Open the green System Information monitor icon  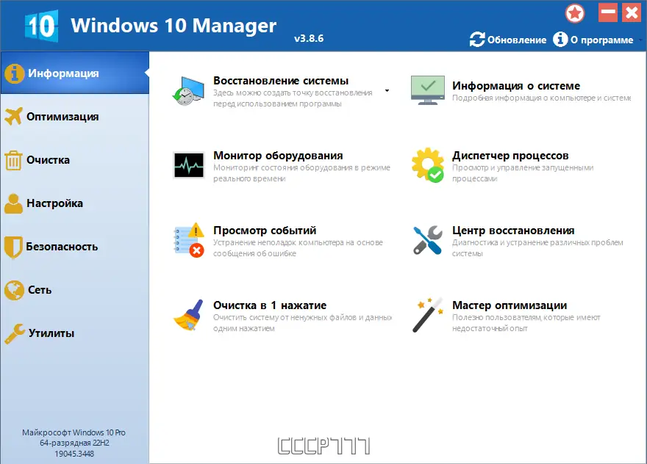click(x=428, y=87)
